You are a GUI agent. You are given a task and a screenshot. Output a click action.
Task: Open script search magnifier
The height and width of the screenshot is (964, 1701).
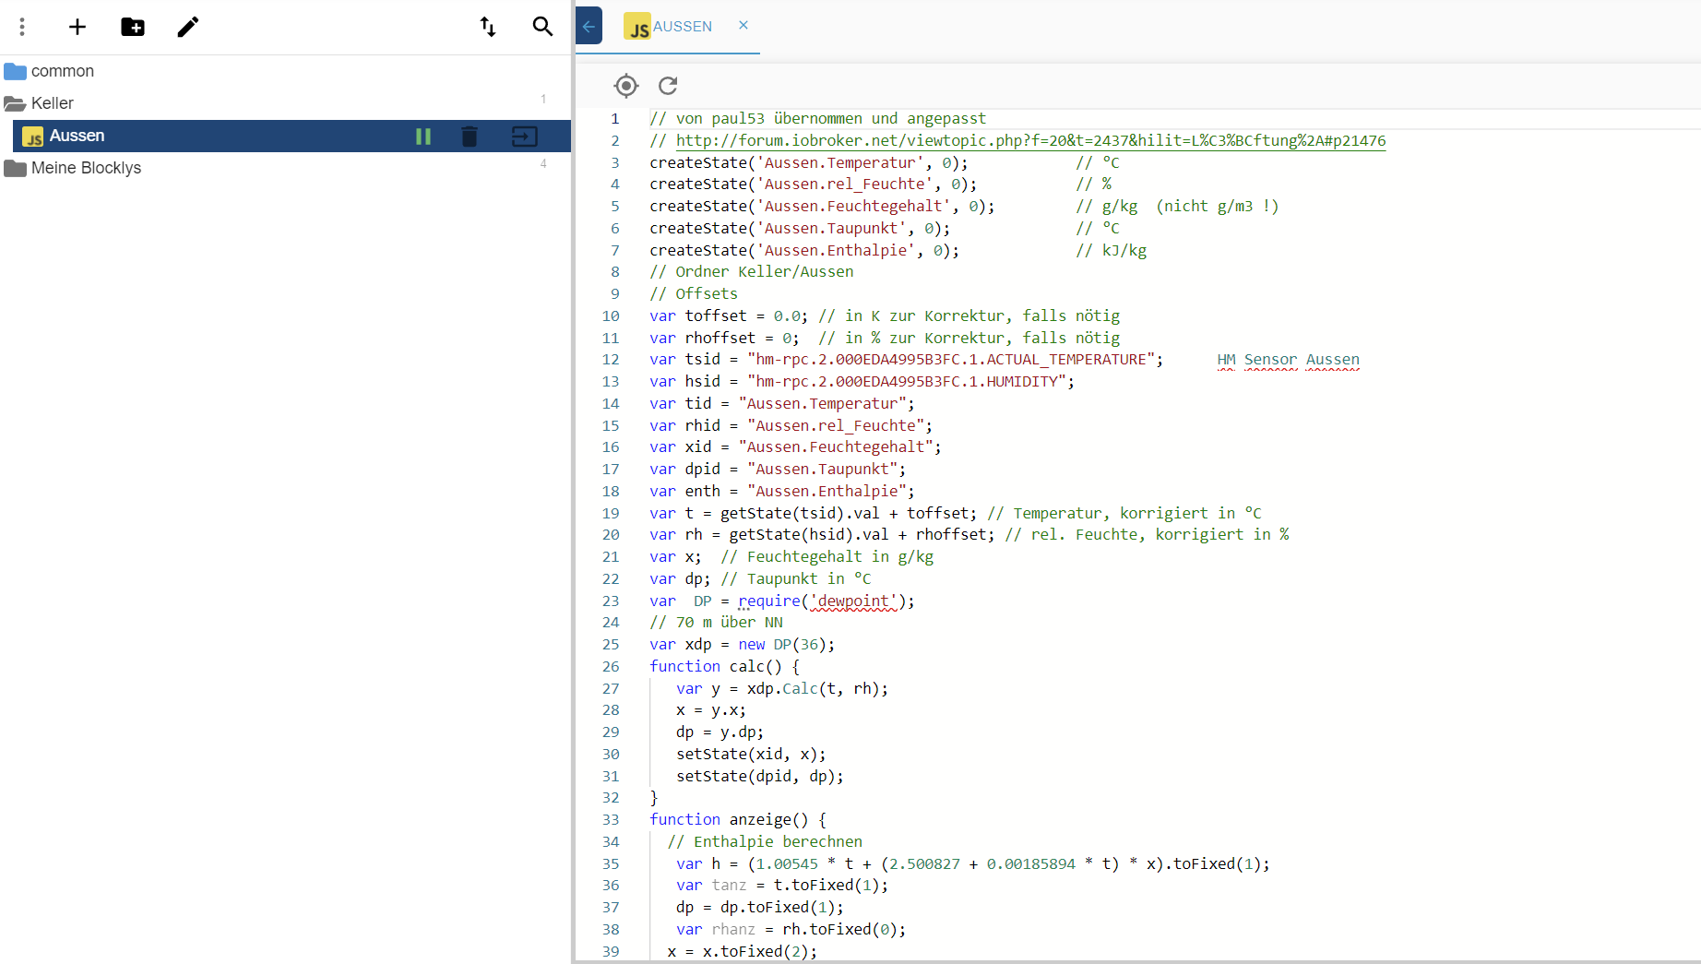[x=543, y=27]
